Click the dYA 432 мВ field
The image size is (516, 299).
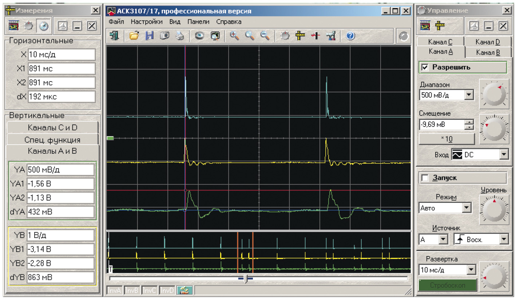click(60, 212)
